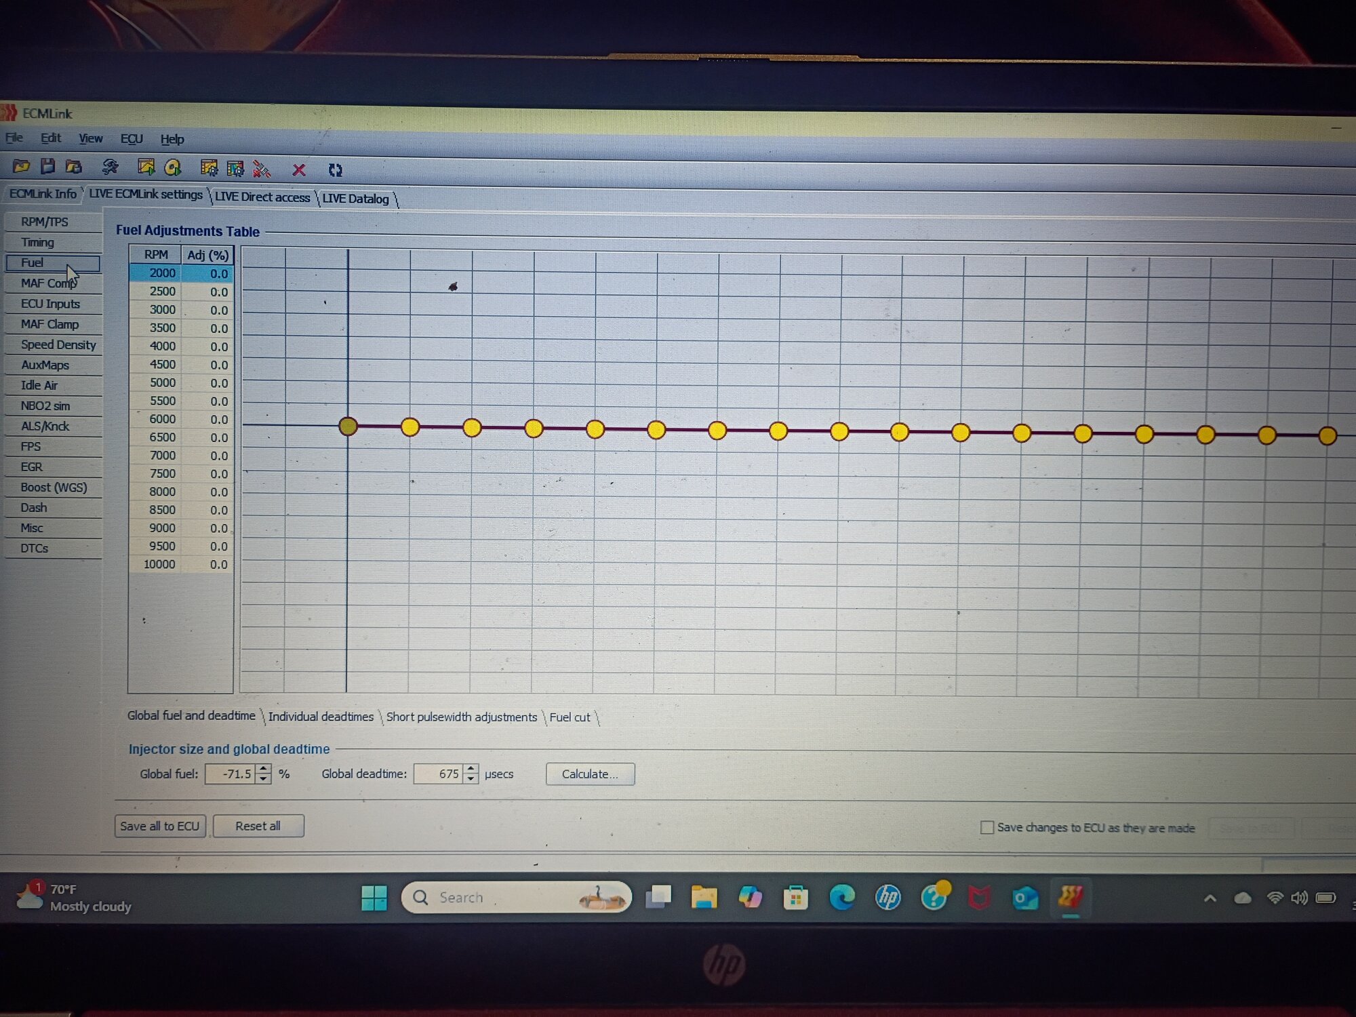Select the 6000 RPM adjustment cell
This screenshot has height=1017, width=1356.
[x=207, y=420]
